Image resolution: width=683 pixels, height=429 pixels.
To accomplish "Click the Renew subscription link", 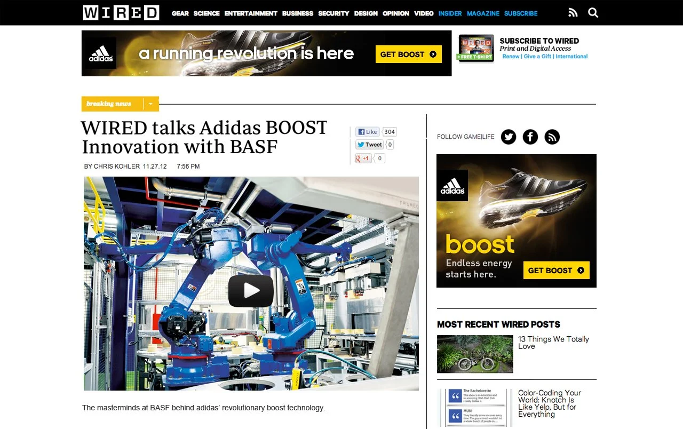I will coord(511,57).
